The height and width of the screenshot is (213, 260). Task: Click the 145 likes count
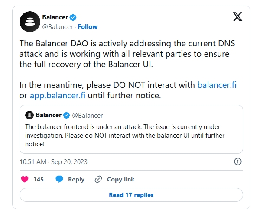[39, 179]
